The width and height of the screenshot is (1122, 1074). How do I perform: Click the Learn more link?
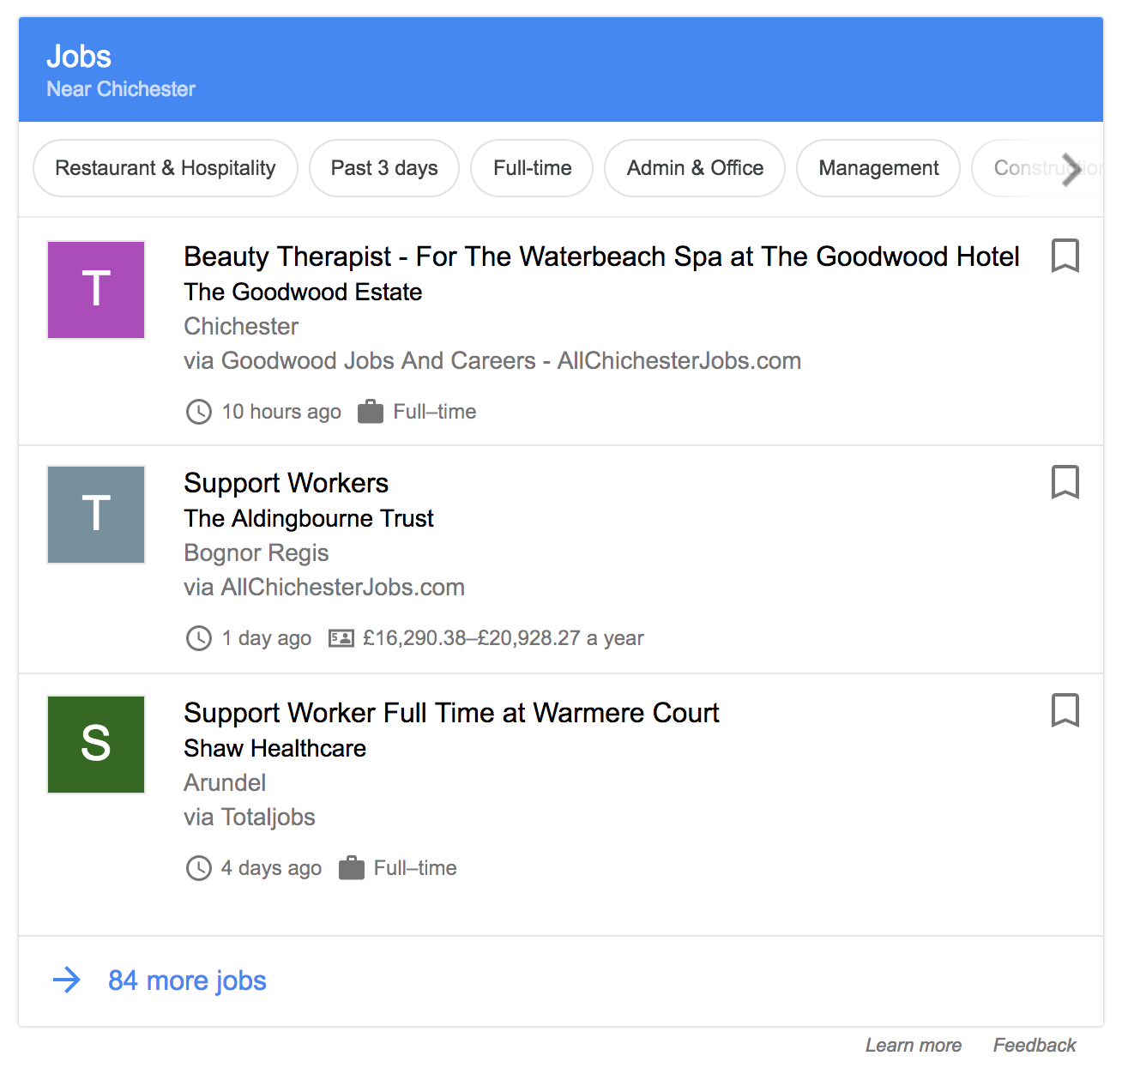pyautogui.click(x=913, y=1045)
